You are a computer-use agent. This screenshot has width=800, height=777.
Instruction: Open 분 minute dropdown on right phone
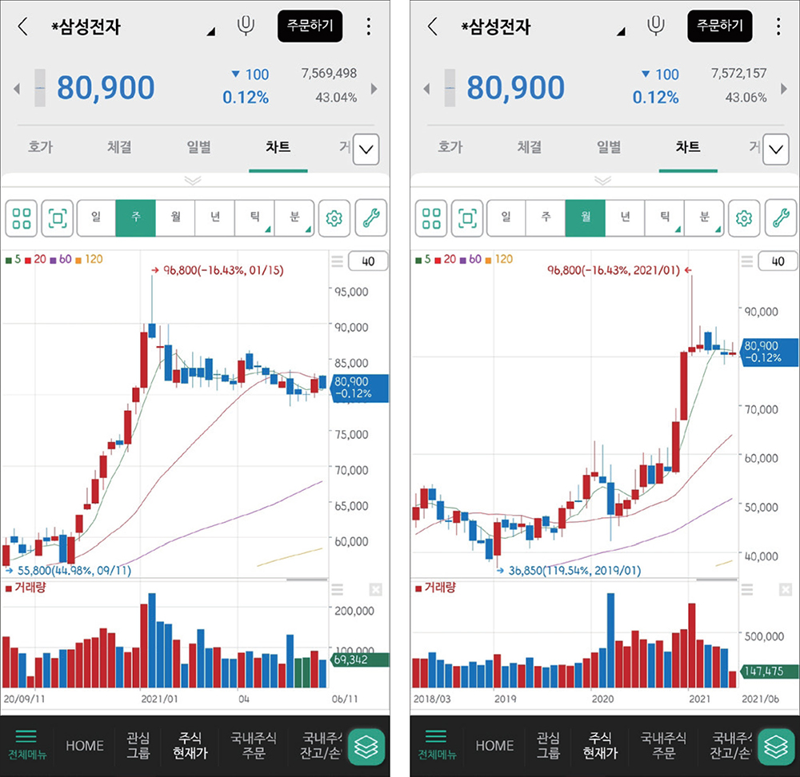pos(704,218)
